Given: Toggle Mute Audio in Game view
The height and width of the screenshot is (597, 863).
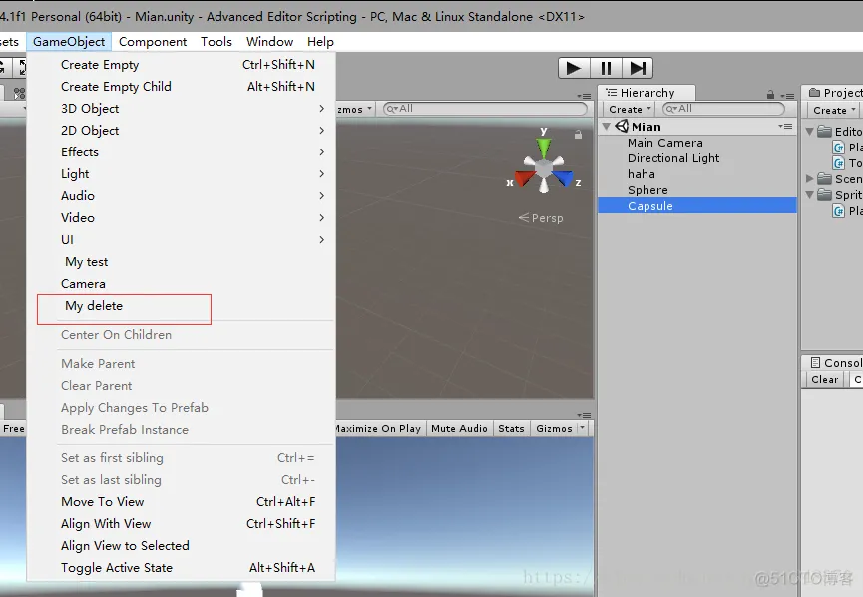Looking at the screenshot, I should (459, 428).
